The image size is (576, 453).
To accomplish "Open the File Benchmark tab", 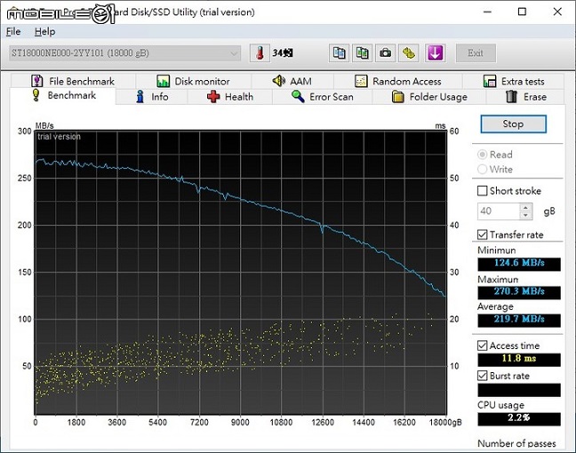I will click(x=73, y=81).
